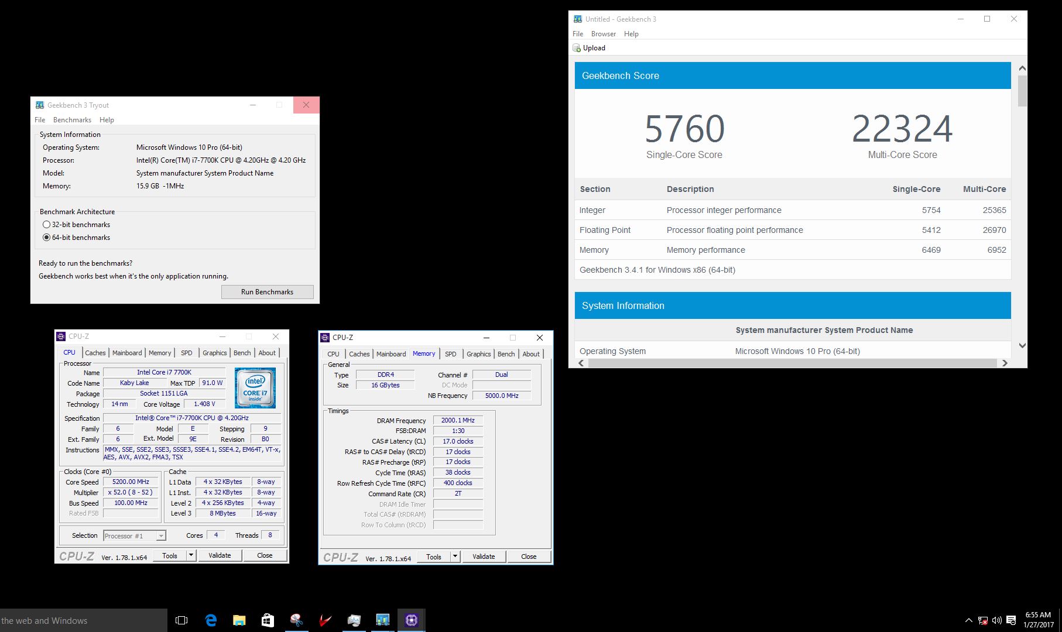Click the CPU-Z title icon of CPU tab window
The height and width of the screenshot is (632, 1062).
61,336
